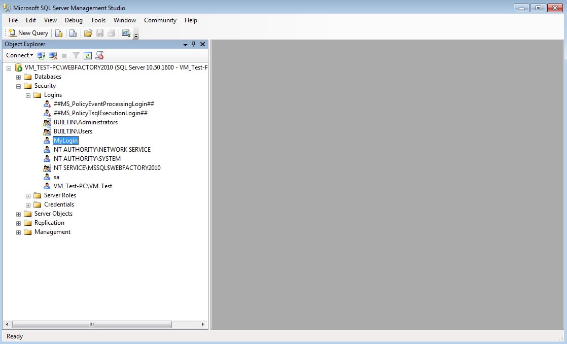Expand the Databases folder

(18, 77)
